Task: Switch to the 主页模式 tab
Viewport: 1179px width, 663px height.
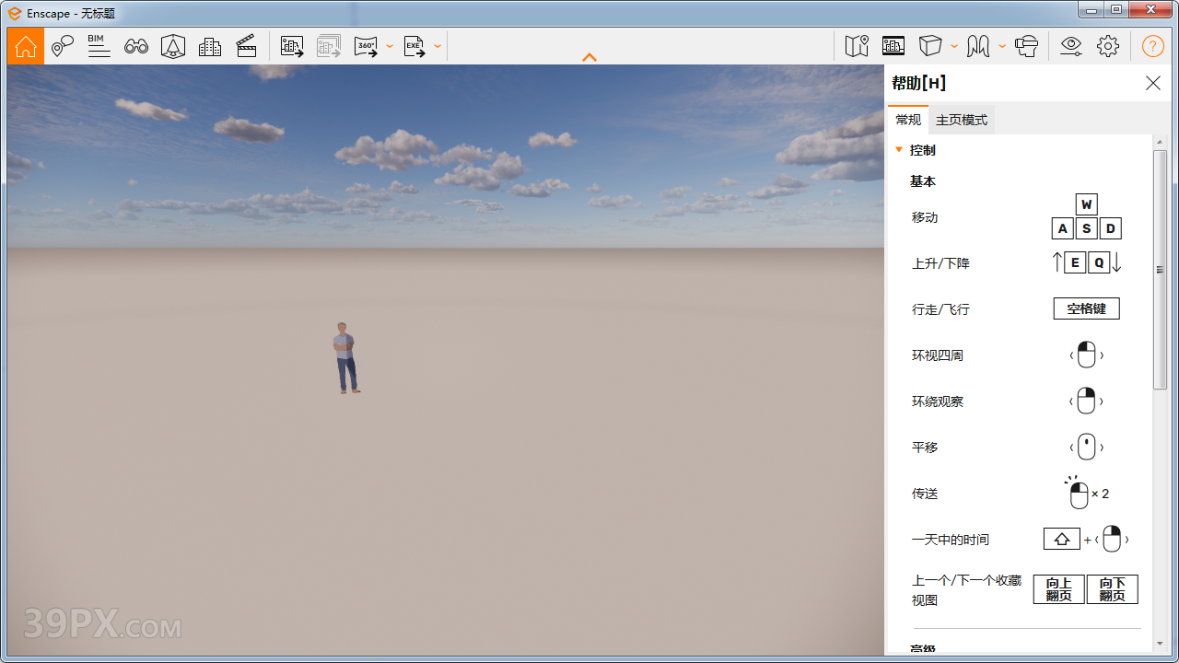Action: [x=961, y=119]
